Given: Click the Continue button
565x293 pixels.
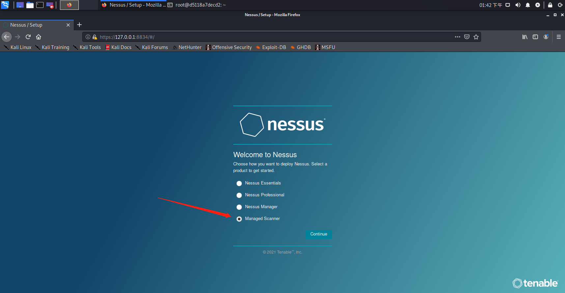Looking at the screenshot, I should click(319, 234).
